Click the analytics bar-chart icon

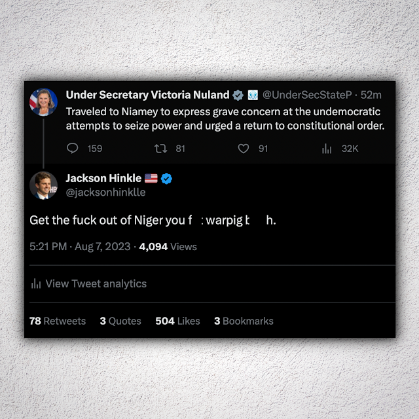36,284
